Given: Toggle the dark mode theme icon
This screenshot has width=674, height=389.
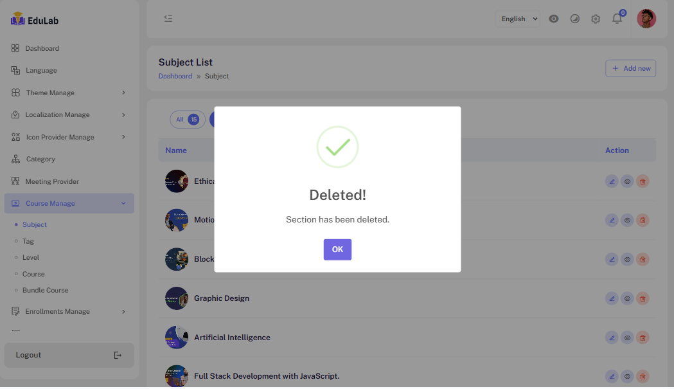Looking at the screenshot, I should point(575,19).
